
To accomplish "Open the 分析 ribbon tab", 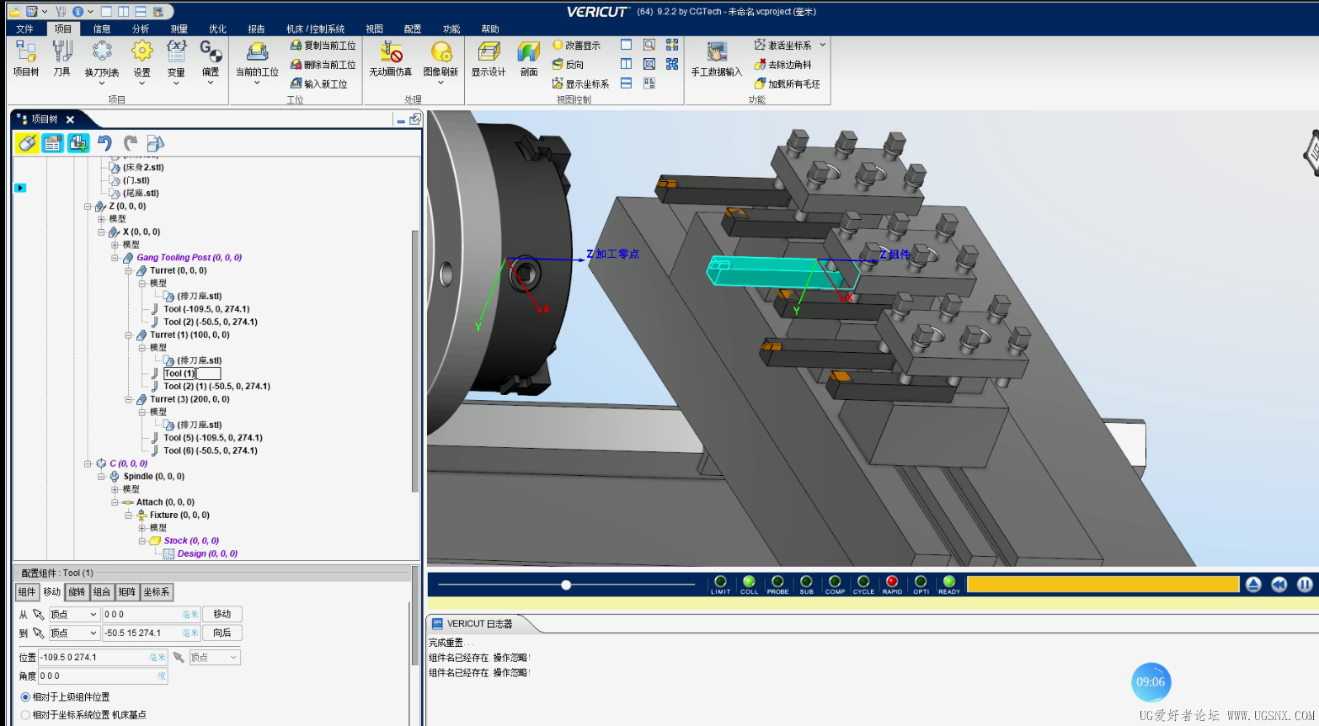I will tap(141, 29).
